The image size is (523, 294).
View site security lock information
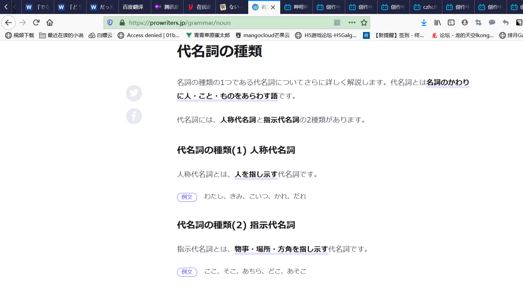coord(122,23)
